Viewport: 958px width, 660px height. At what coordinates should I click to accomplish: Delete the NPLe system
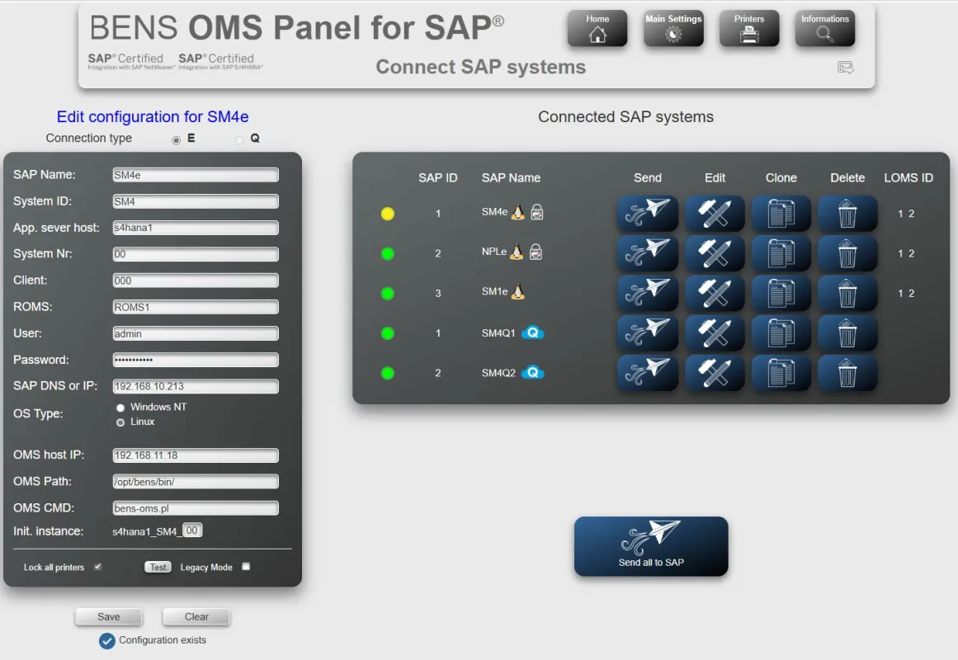847,253
